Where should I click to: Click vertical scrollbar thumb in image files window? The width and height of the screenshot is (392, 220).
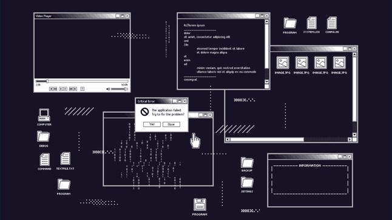pos(354,89)
